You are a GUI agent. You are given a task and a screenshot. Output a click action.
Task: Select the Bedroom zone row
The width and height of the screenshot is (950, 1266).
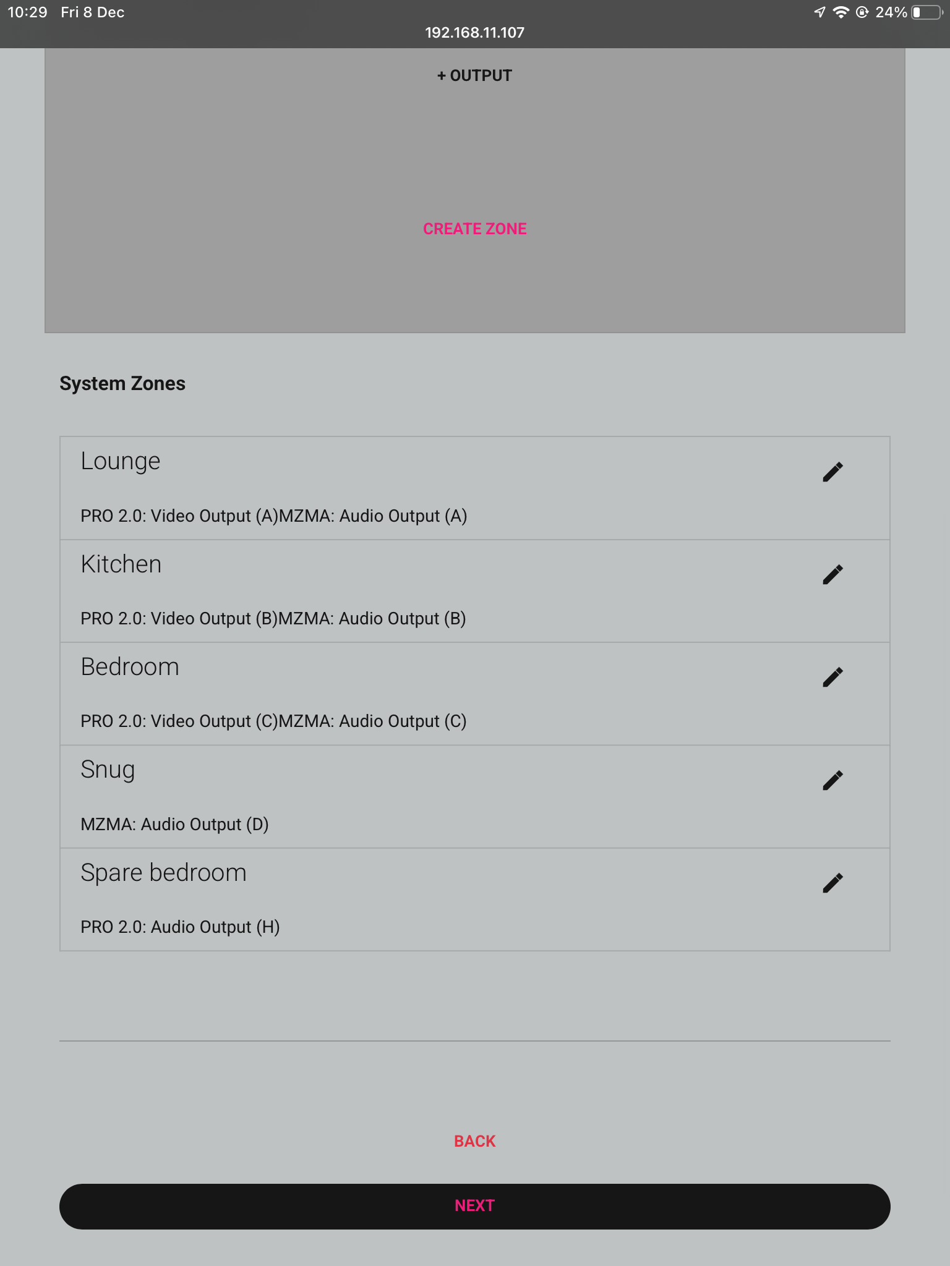tap(474, 694)
